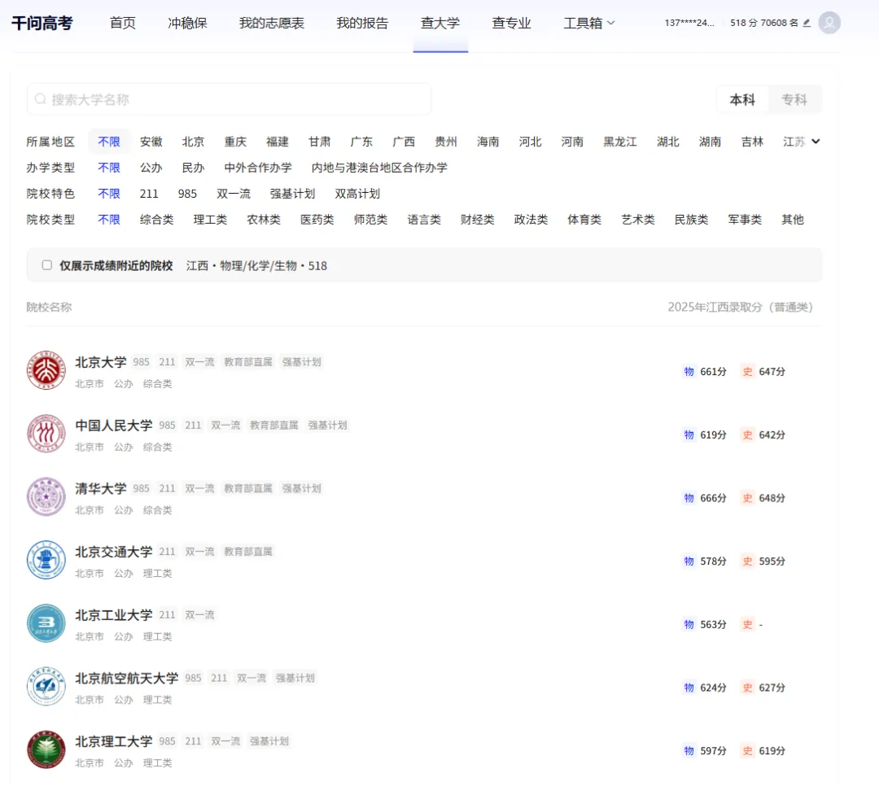Open 北京航空航天大学 detail link
Screen dimensions: 879x786
[x=127, y=679]
